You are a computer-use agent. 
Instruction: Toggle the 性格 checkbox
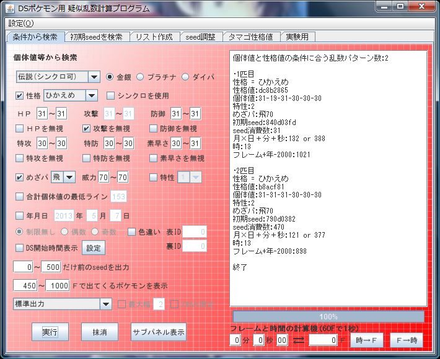pyautogui.click(x=19, y=96)
